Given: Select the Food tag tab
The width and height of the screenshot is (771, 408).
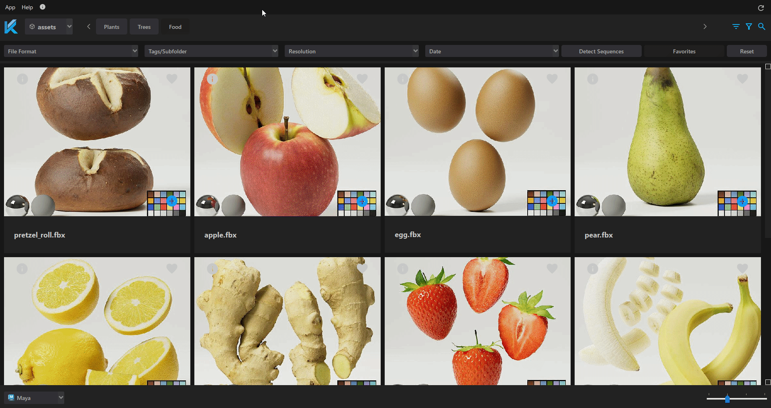Looking at the screenshot, I should [x=175, y=27].
